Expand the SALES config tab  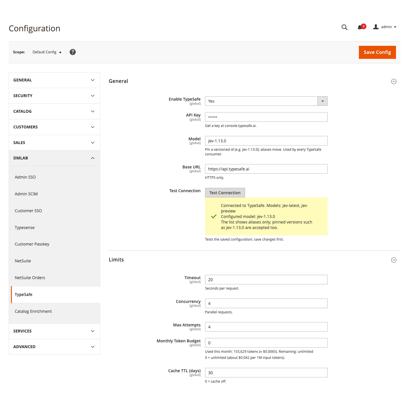click(54, 143)
